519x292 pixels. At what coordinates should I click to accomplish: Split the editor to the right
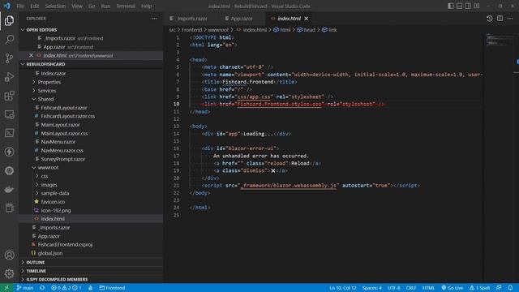pos(500,19)
